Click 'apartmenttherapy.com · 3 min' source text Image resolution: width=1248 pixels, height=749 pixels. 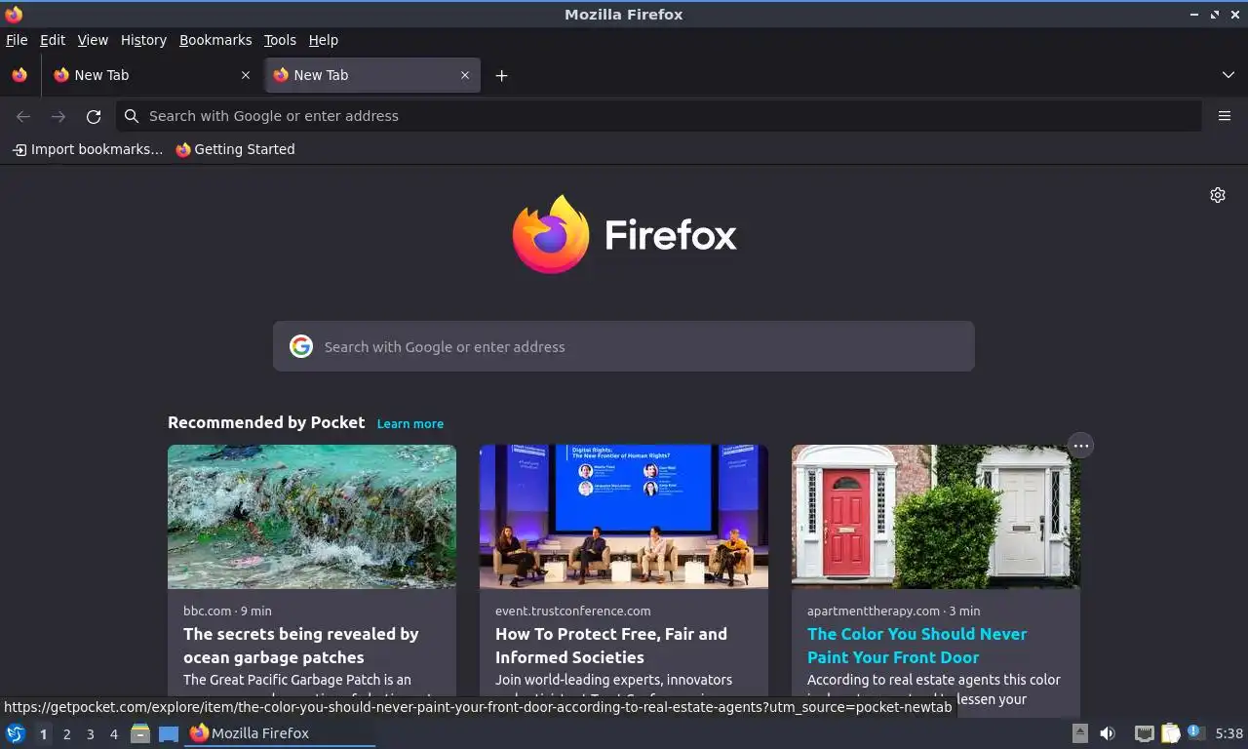(894, 611)
